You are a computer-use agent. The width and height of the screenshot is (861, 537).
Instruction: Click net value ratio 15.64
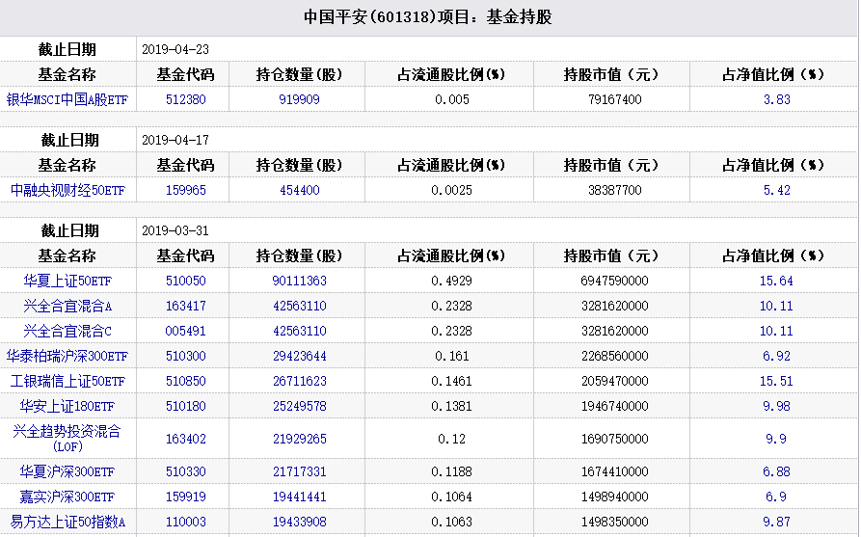(x=776, y=282)
